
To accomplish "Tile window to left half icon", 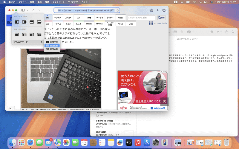I will tap(17, 22).
